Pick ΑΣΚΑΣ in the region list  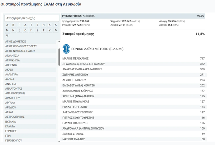tap(30, 112)
